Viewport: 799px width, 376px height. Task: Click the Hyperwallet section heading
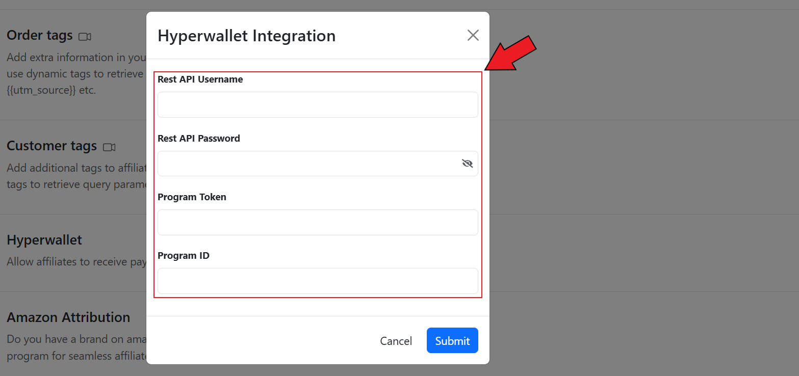click(44, 240)
